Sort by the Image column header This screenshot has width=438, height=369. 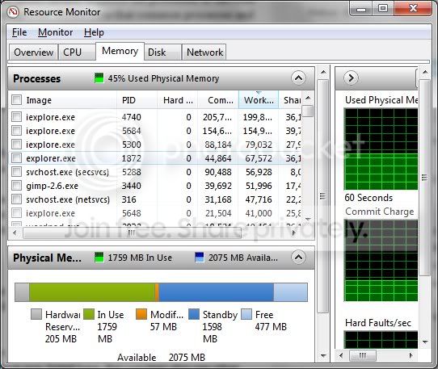[63, 100]
